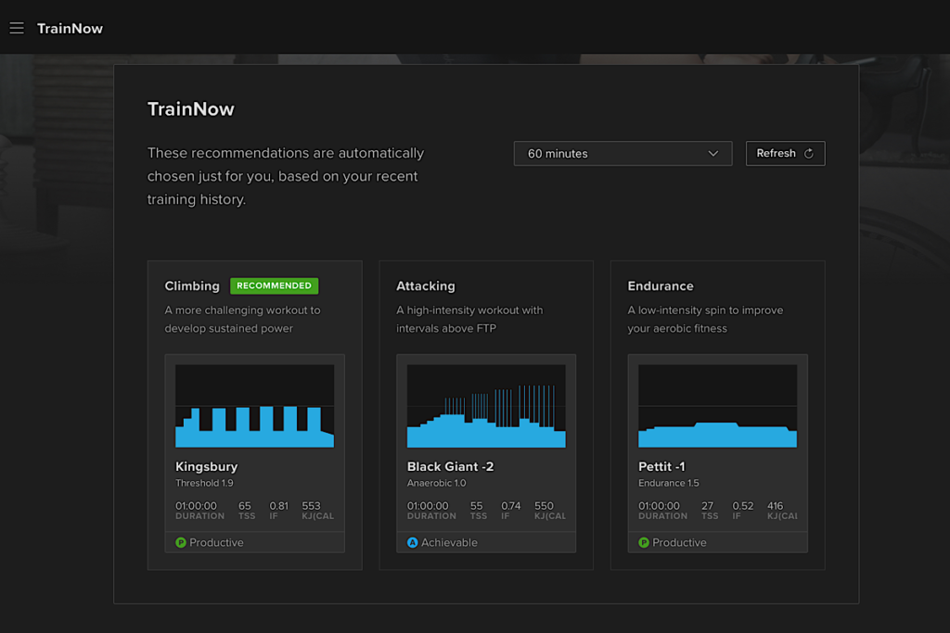Image resolution: width=950 pixels, height=633 pixels.
Task: Select the Black Giant -2 workout title
Action: point(450,466)
